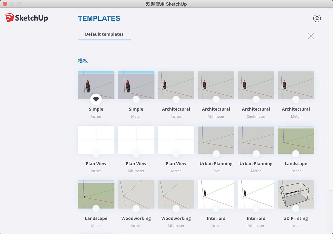Toggle favorite on Urban Planning Meter template
The height and width of the screenshot is (234, 333).
[x=256, y=154]
